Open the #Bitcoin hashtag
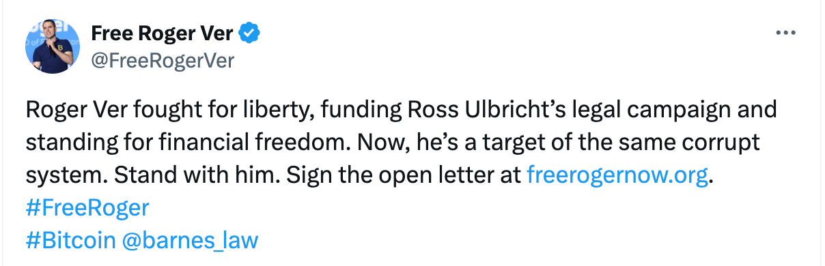 [x=70, y=240]
